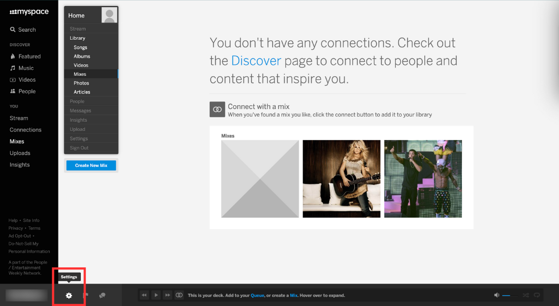The width and height of the screenshot is (559, 306).
Task: Toggle shuffle in the player deck
Action: (526, 295)
